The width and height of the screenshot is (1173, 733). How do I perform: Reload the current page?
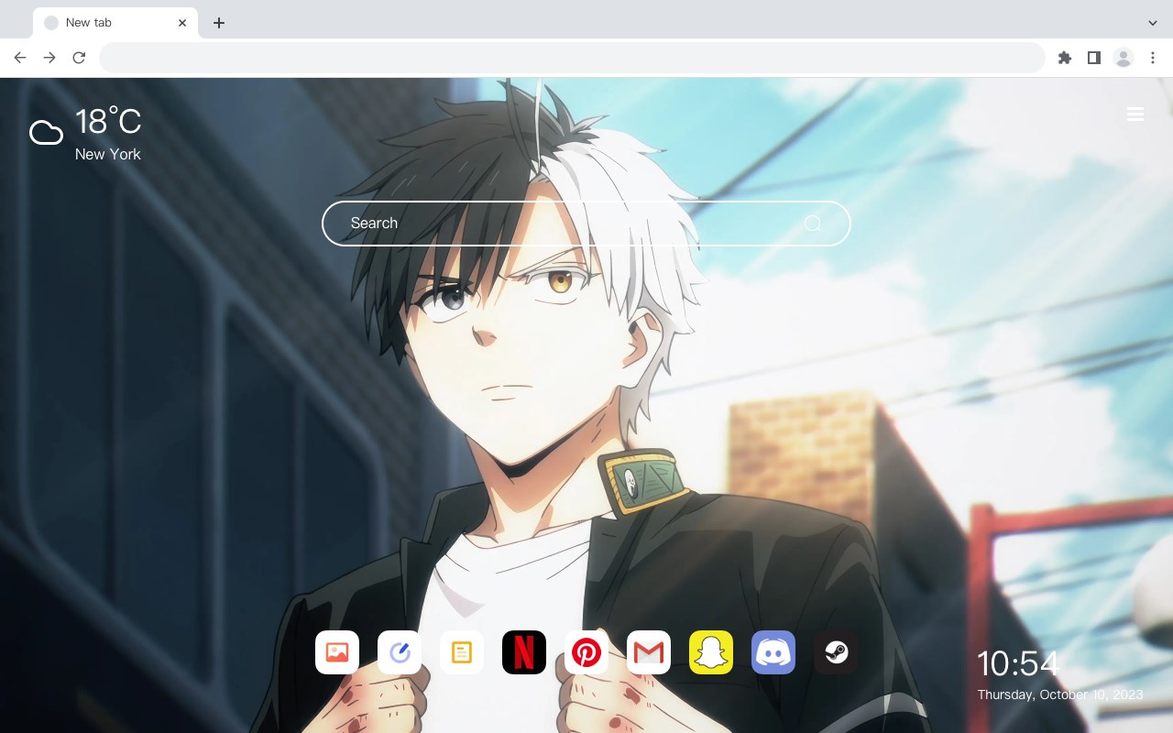pos(79,58)
